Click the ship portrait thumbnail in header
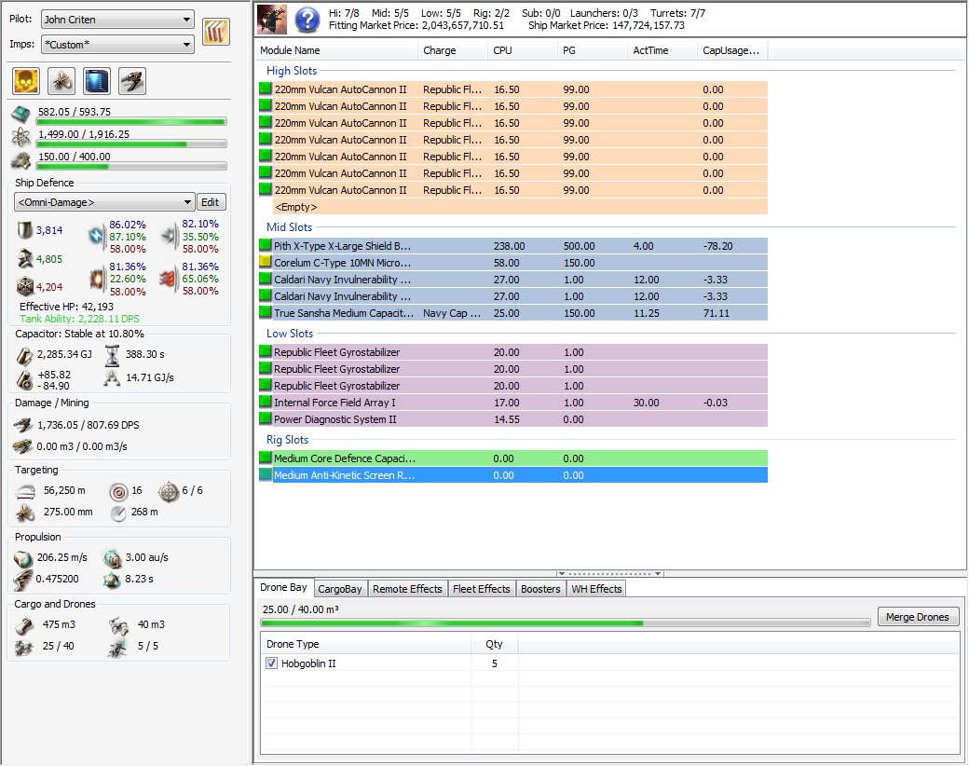969x766 pixels. coord(272,20)
